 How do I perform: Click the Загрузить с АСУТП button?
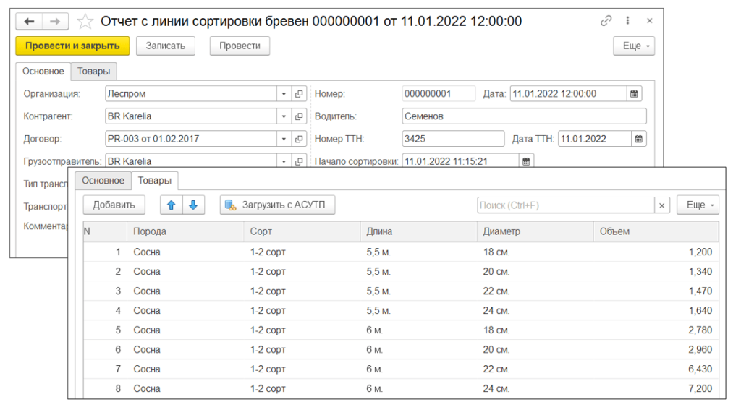coord(278,205)
